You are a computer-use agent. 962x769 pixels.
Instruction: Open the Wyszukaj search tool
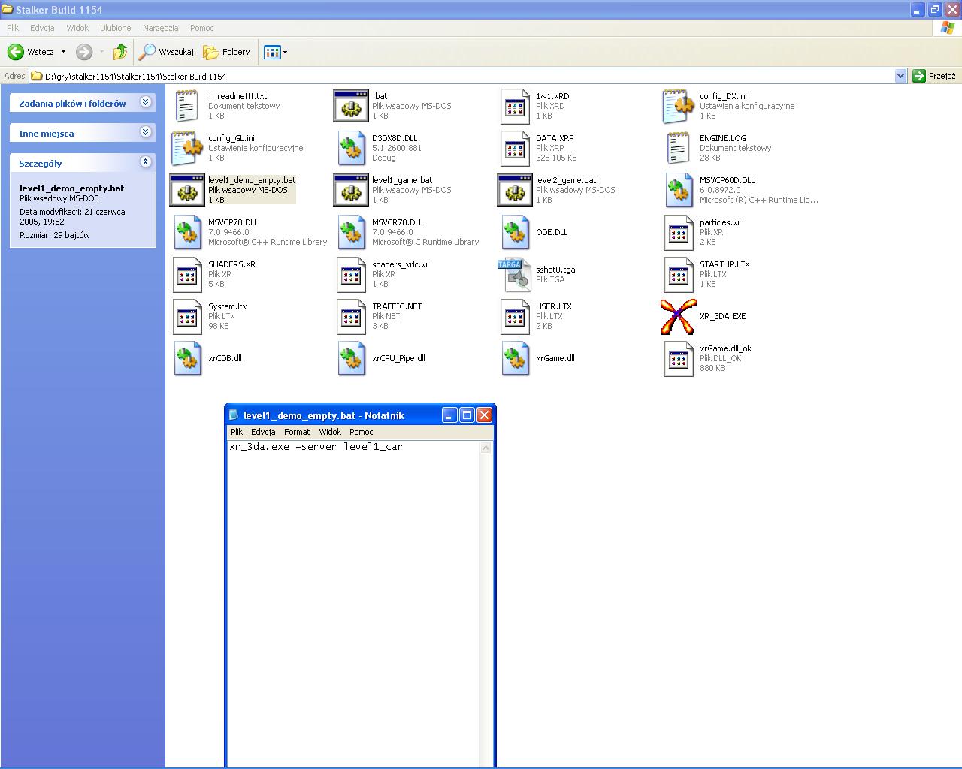coord(166,52)
